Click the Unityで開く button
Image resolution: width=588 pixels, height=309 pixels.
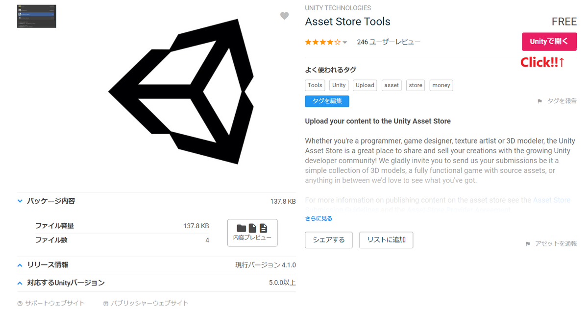pyautogui.click(x=549, y=42)
